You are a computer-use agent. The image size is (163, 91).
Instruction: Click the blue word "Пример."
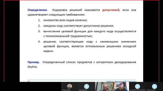pyautogui.click(x=34, y=62)
